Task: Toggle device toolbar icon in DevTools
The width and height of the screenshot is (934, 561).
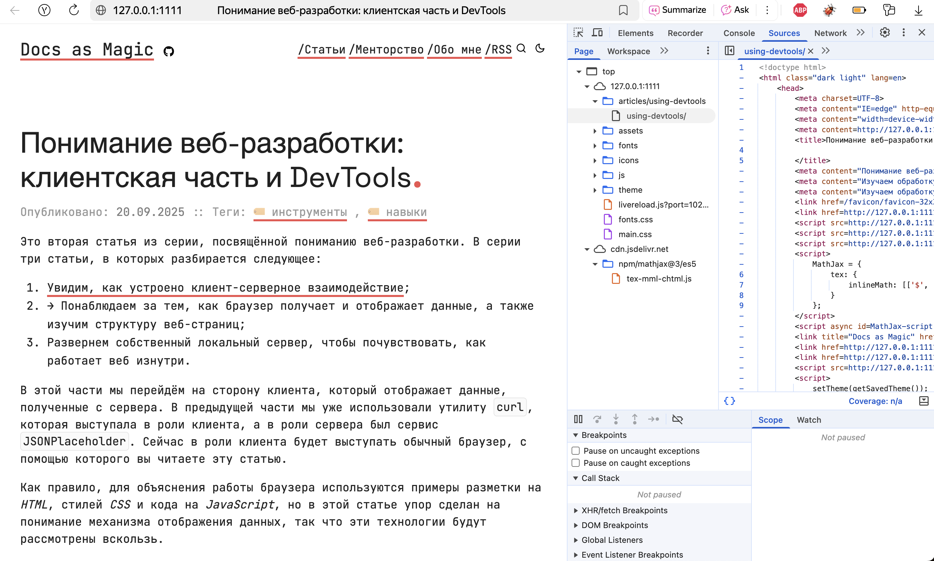Action: (x=597, y=33)
